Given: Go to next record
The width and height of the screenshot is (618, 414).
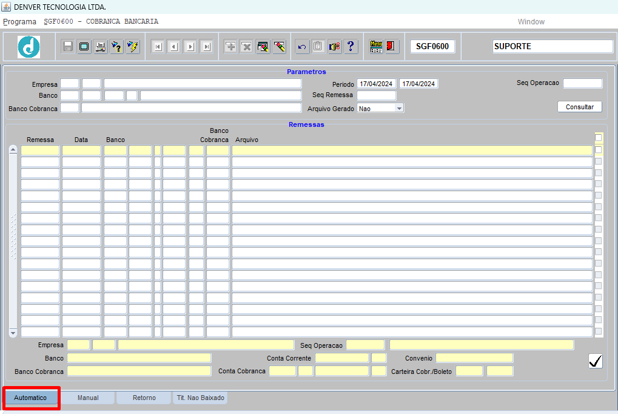Looking at the screenshot, I should (x=190, y=47).
